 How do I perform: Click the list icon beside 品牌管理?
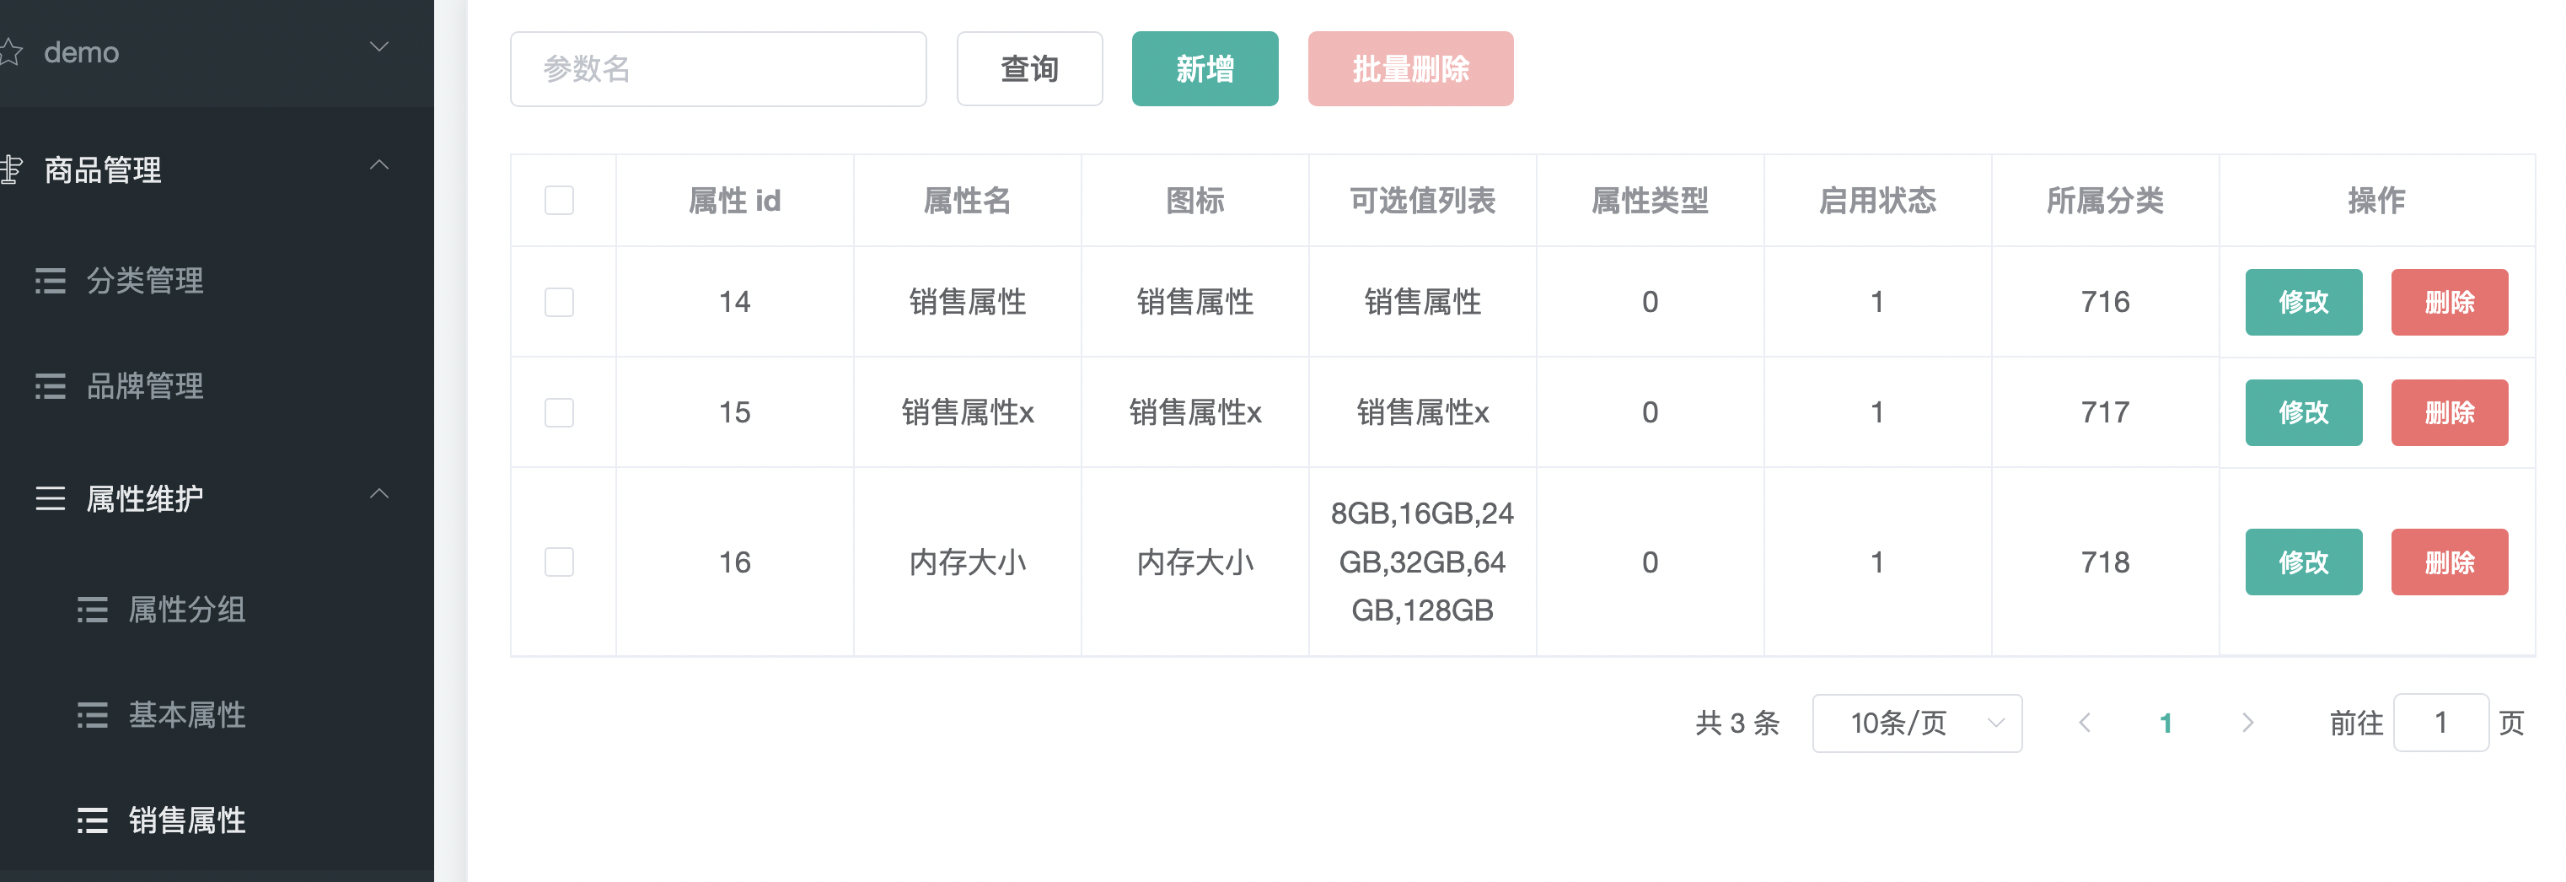(50, 387)
